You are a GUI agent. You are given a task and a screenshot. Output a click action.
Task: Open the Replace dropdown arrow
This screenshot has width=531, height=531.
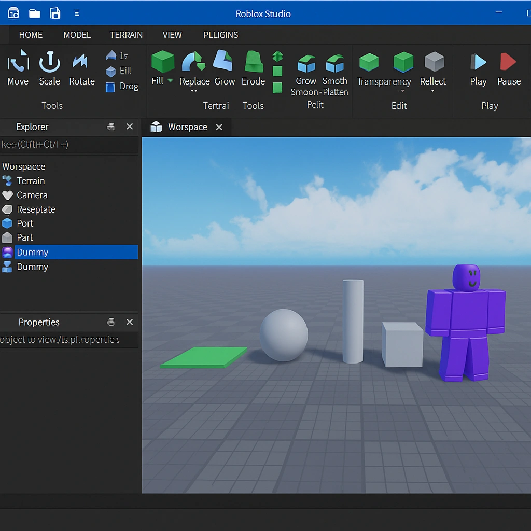tap(194, 91)
